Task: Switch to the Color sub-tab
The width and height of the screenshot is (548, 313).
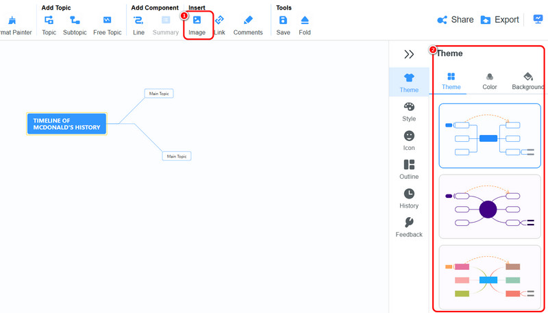Action: click(x=490, y=82)
